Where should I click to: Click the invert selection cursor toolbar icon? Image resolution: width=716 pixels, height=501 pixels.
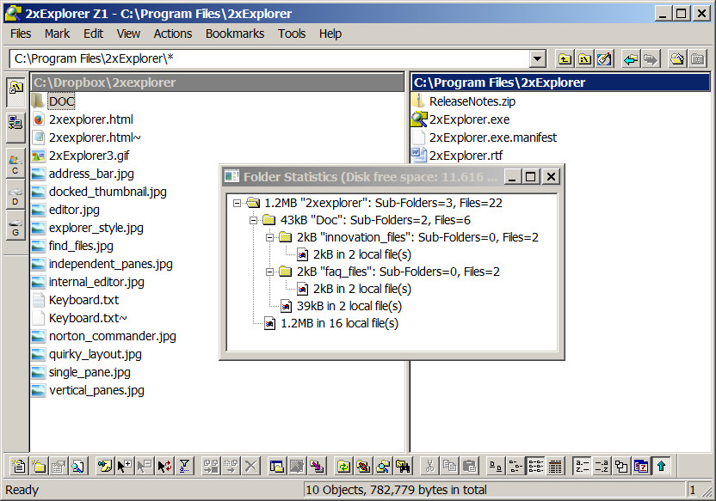[x=164, y=467]
